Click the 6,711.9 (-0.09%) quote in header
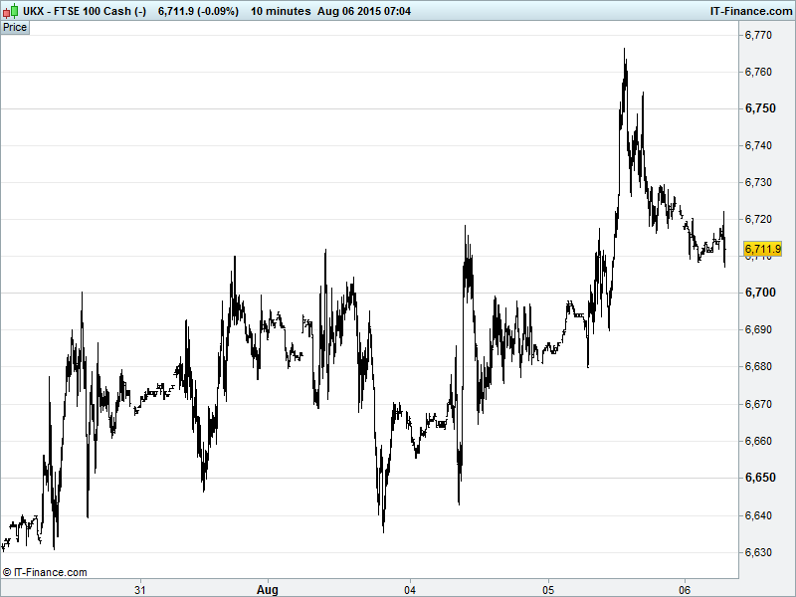 point(197,11)
